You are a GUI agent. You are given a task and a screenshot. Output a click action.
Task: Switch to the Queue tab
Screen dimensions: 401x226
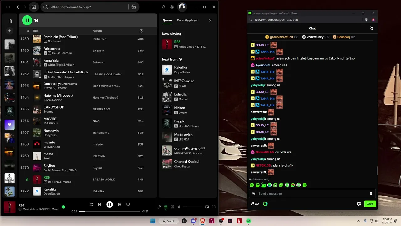(x=167, y=20)
